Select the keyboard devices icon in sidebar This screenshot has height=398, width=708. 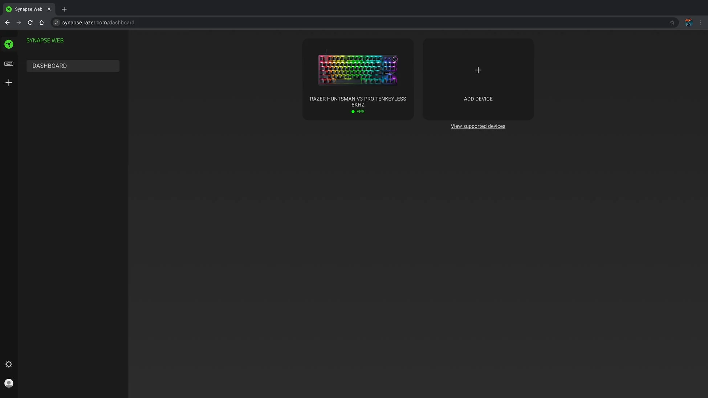(9, 63)
